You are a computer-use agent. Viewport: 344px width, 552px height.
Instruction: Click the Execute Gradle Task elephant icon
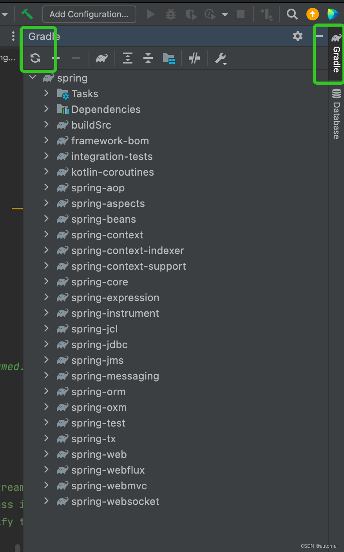(x=102, y=58)
